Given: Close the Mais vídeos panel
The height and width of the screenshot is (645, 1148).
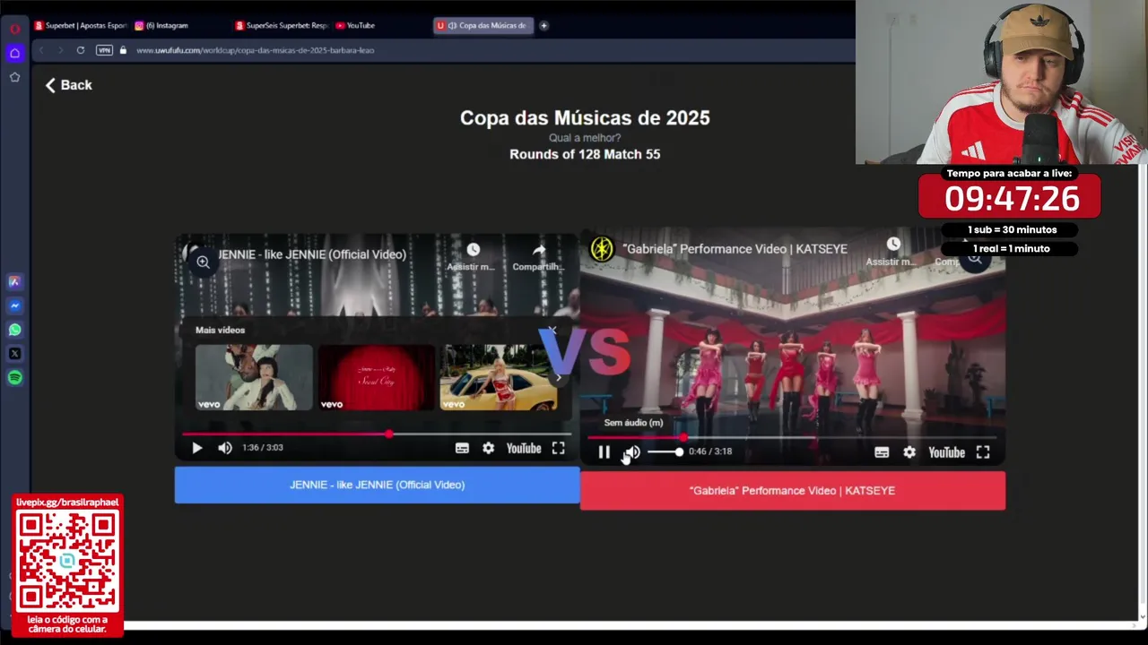Looking at the screenshot, I should [x=552, y=330].
